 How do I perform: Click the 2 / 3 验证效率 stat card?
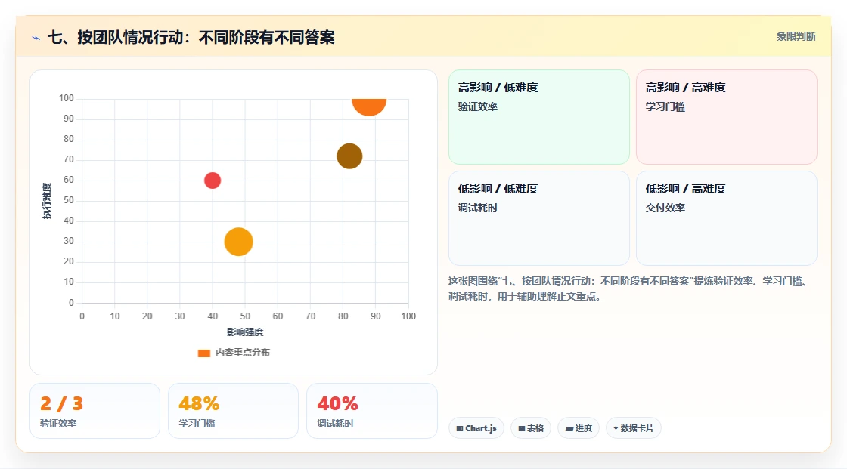pos(95,411)
